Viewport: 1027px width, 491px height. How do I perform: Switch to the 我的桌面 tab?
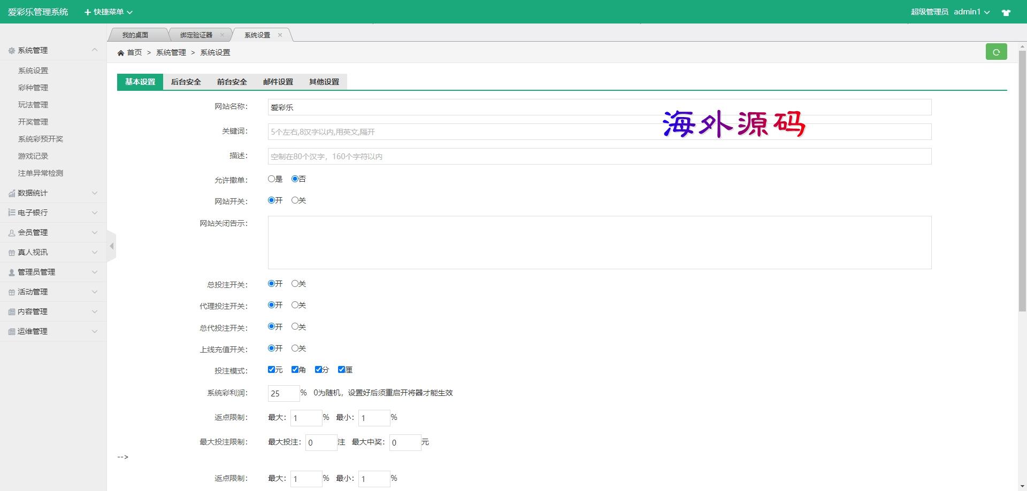pos(135,35)
